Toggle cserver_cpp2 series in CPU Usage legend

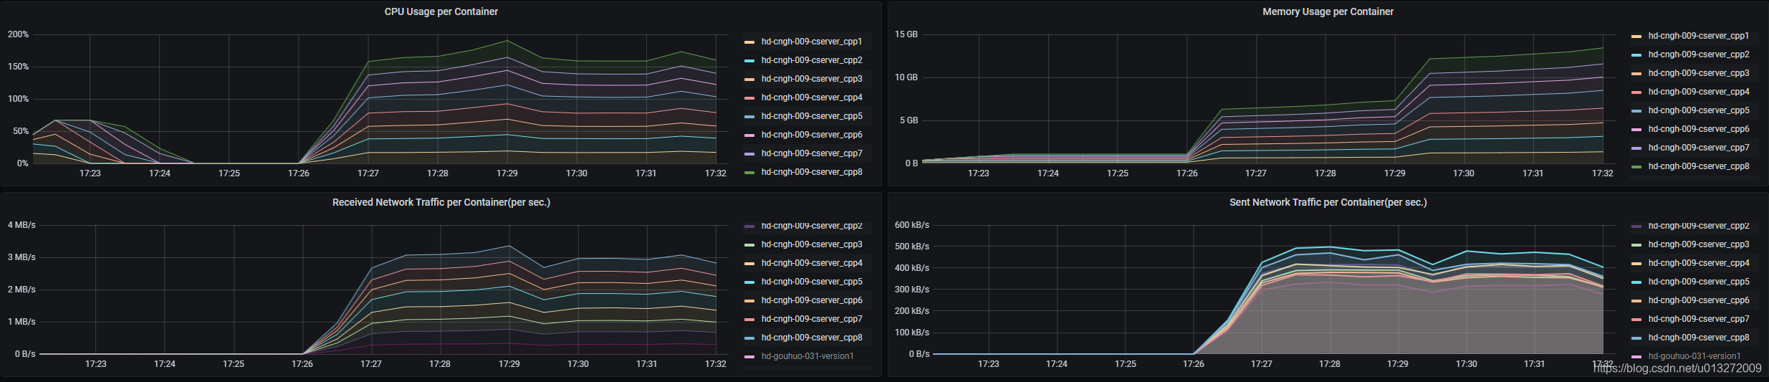pos(812,60)
